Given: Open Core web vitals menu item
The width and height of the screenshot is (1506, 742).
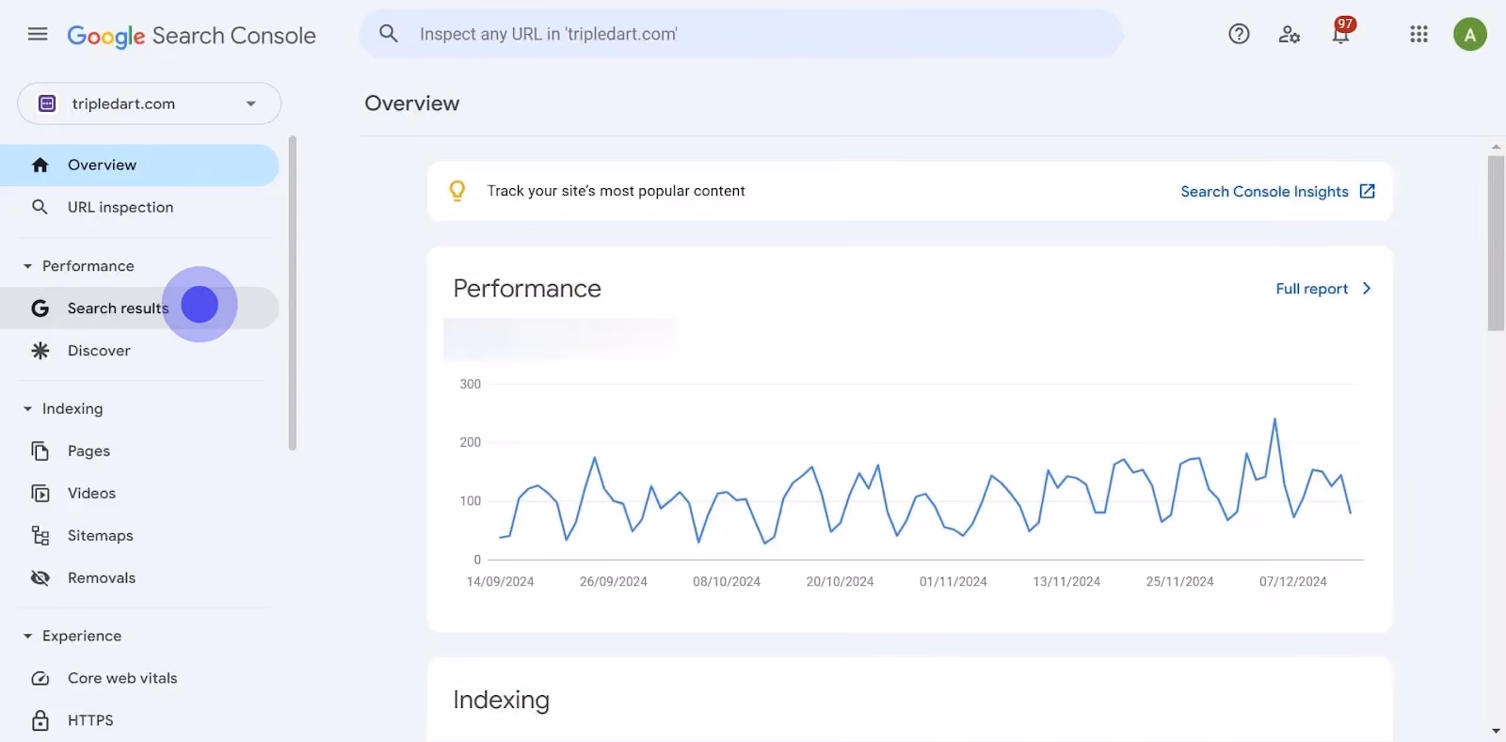Looking at the screenshot, I should tap(139, 678).
